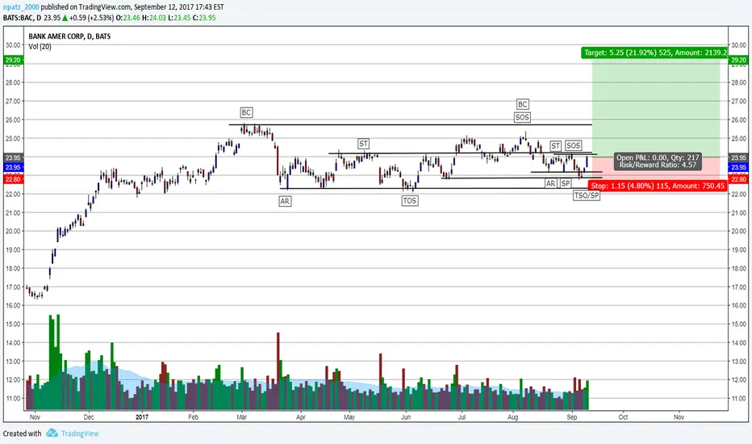The width and height of the screenshot is (752, 444).
Task: Select the AR label below the late-March low
Action: (x=285, y=201)
